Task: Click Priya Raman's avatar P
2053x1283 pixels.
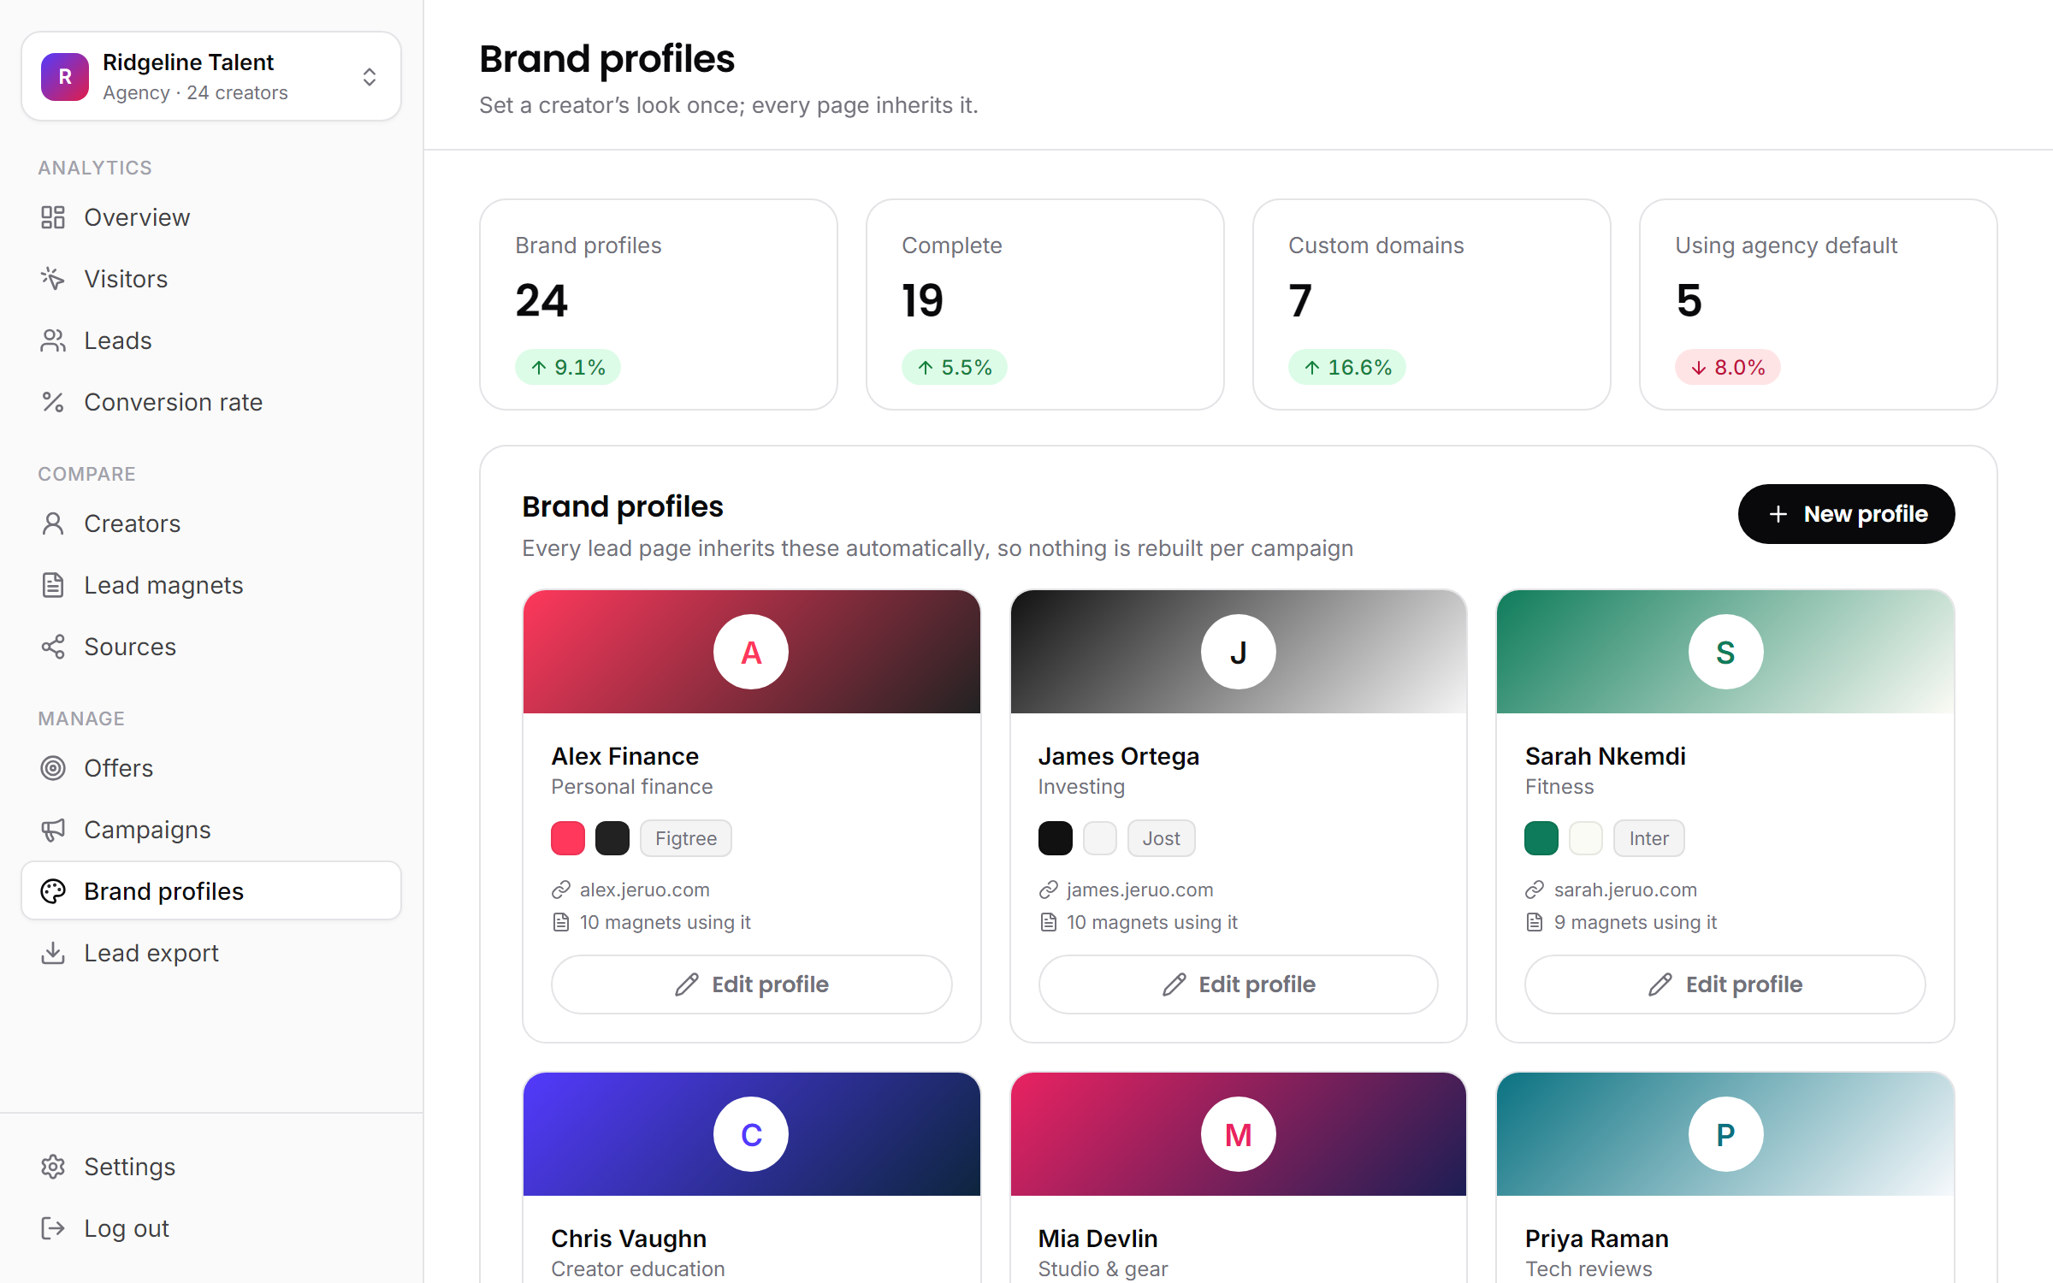Action: tap(1725, 1134)
